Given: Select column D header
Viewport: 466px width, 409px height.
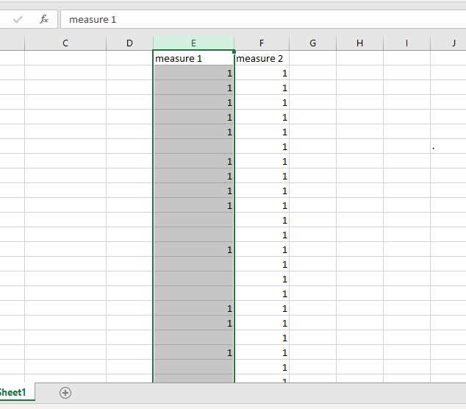Looking at the screenshot, I should pos(129,43).
